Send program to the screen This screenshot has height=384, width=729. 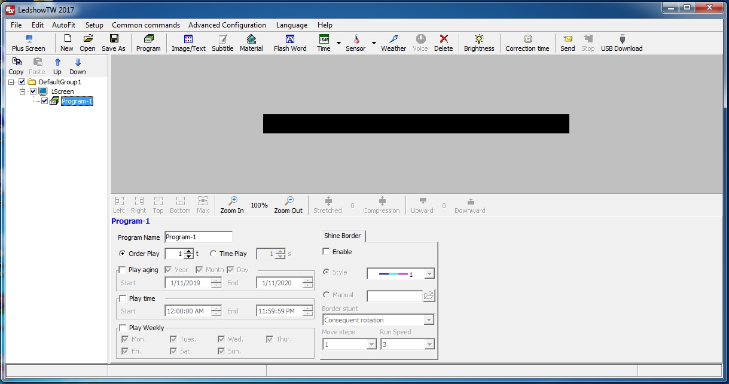[568, 43]
